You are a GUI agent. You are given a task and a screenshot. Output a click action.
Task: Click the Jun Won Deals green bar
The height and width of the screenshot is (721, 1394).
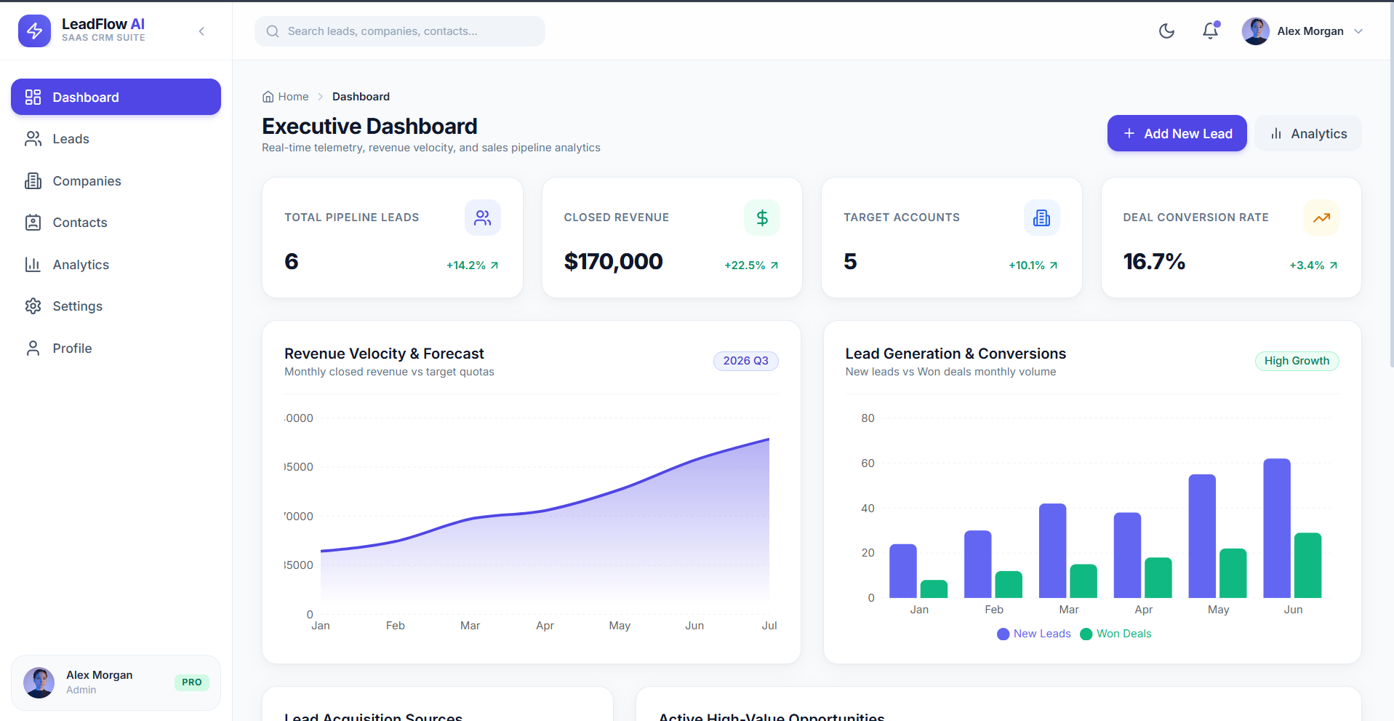1307,565
